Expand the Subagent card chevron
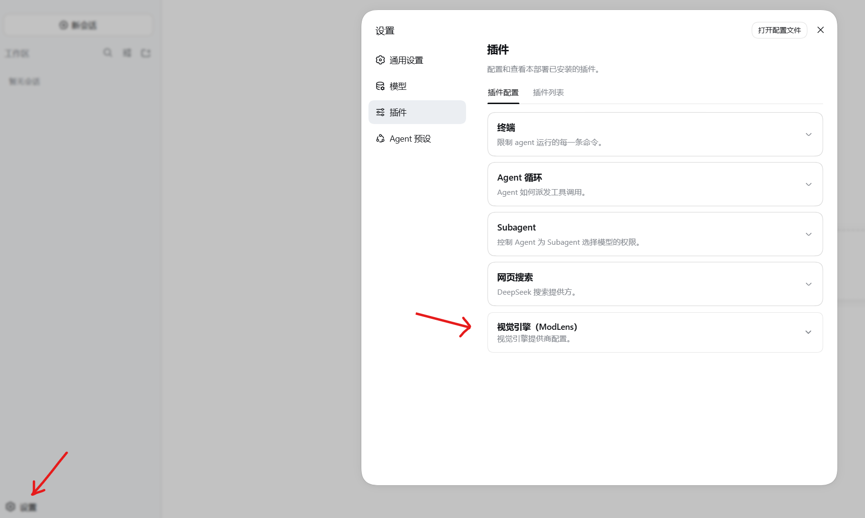865x518 pixels. (x=808, y=234)
